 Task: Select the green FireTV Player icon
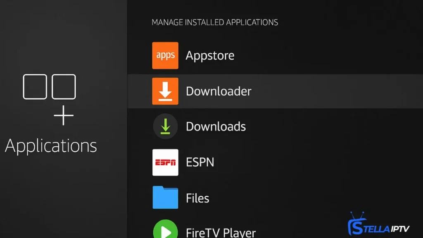tap(165, 229)
